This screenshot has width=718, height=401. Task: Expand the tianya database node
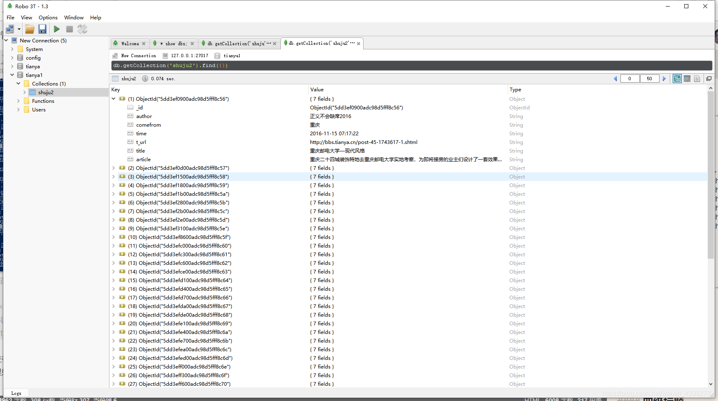[x=12, y=66]
